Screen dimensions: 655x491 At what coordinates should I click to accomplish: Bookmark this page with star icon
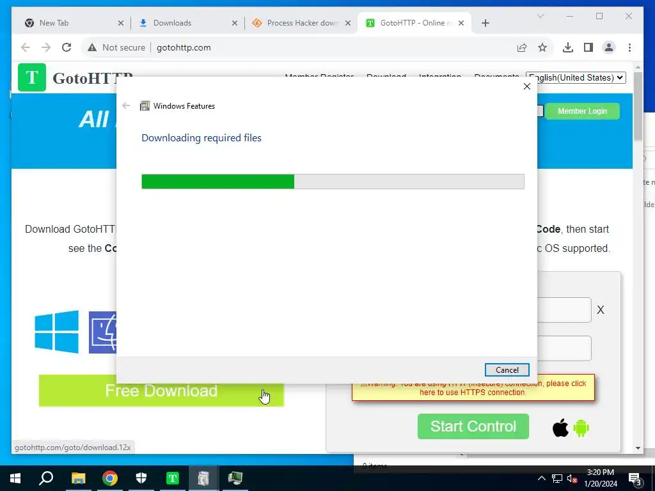(542, 47)
